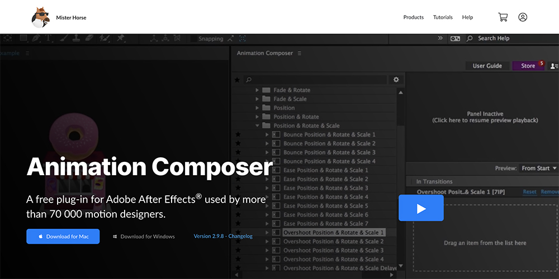
Task: Click the view axis mode icon
Action: (177, 39)
